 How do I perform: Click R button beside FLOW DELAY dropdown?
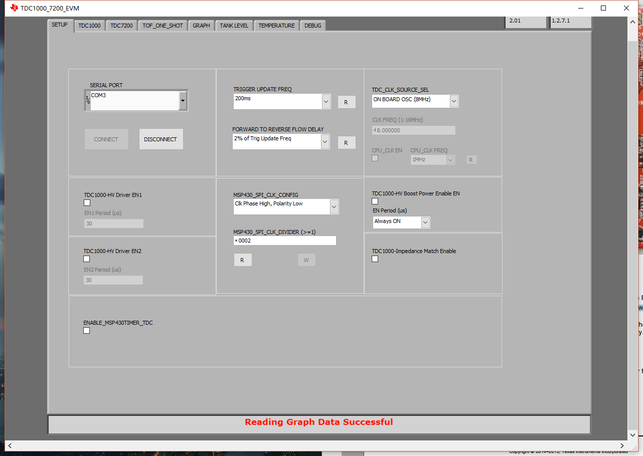coord(346,143)
